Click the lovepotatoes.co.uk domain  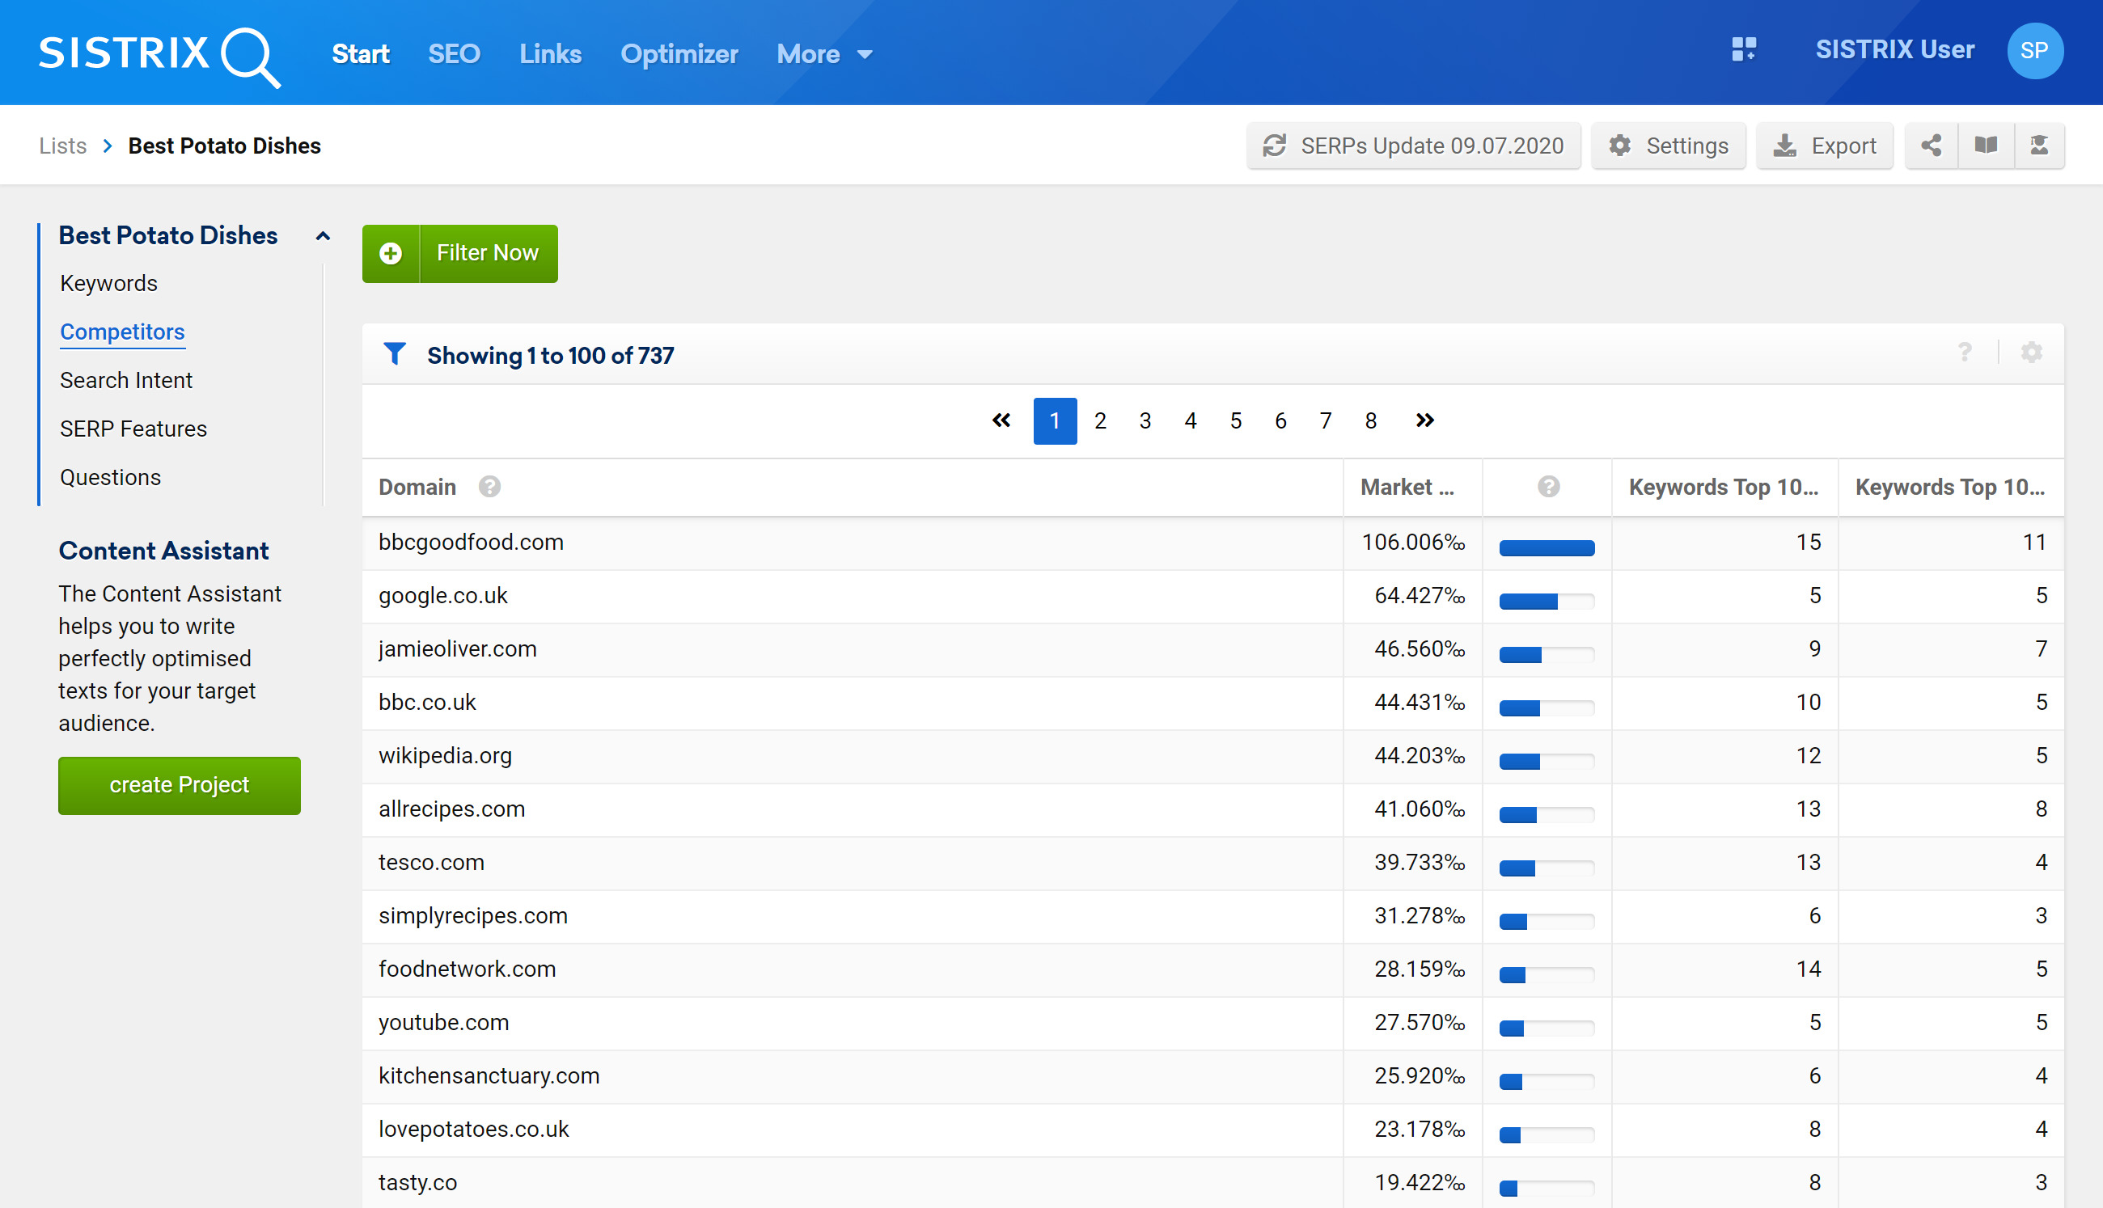coord(474,1130)
